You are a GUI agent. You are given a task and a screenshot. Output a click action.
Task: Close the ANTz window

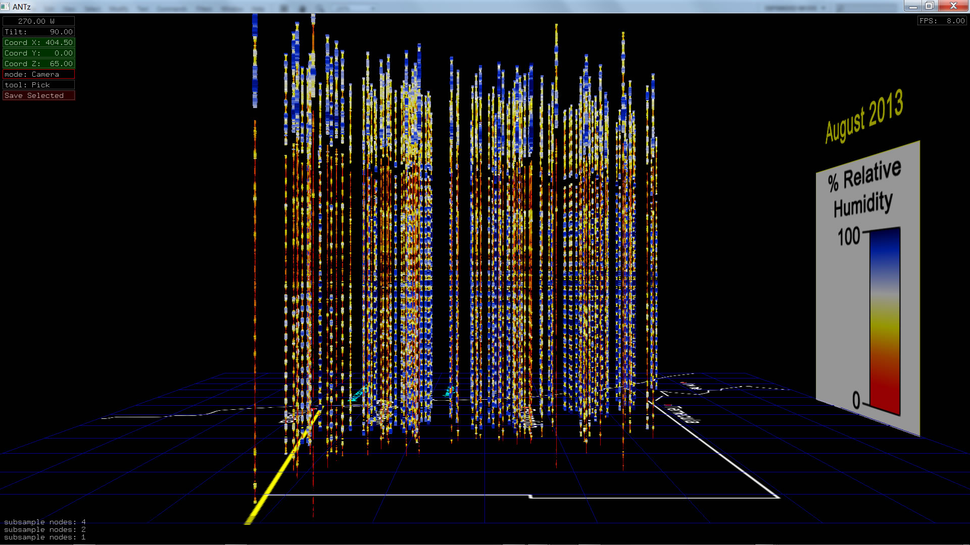pos(953,6)
